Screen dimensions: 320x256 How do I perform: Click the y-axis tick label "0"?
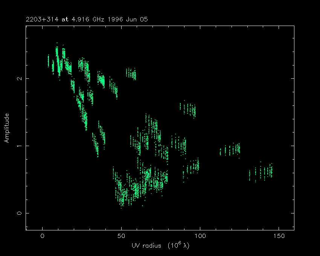click(x=18, y=213)
